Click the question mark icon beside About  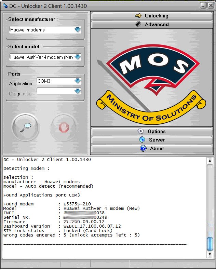pos(143,148)
